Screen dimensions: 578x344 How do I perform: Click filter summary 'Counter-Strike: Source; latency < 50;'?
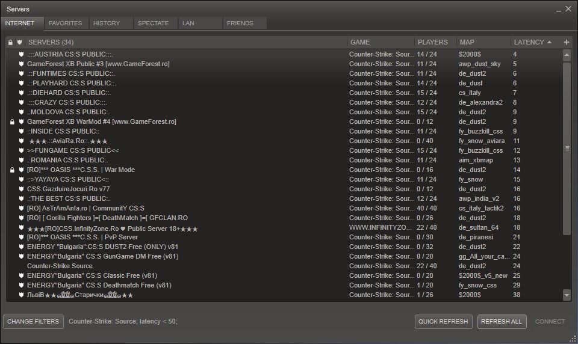123,322
